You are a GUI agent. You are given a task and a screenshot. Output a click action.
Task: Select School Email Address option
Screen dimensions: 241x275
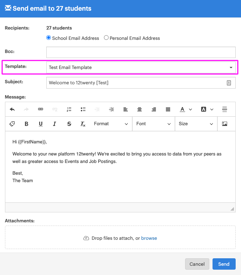pyautogui.click(x=48, y=38)
